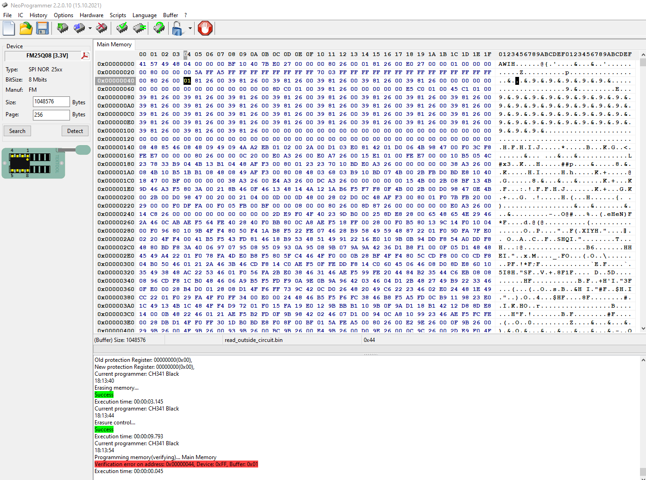Viewport: 646px width, 480px height.
Task: Click '(Buffer) Size: 1048576' status text
Action: pyautogui.click(x=120, y=340)
